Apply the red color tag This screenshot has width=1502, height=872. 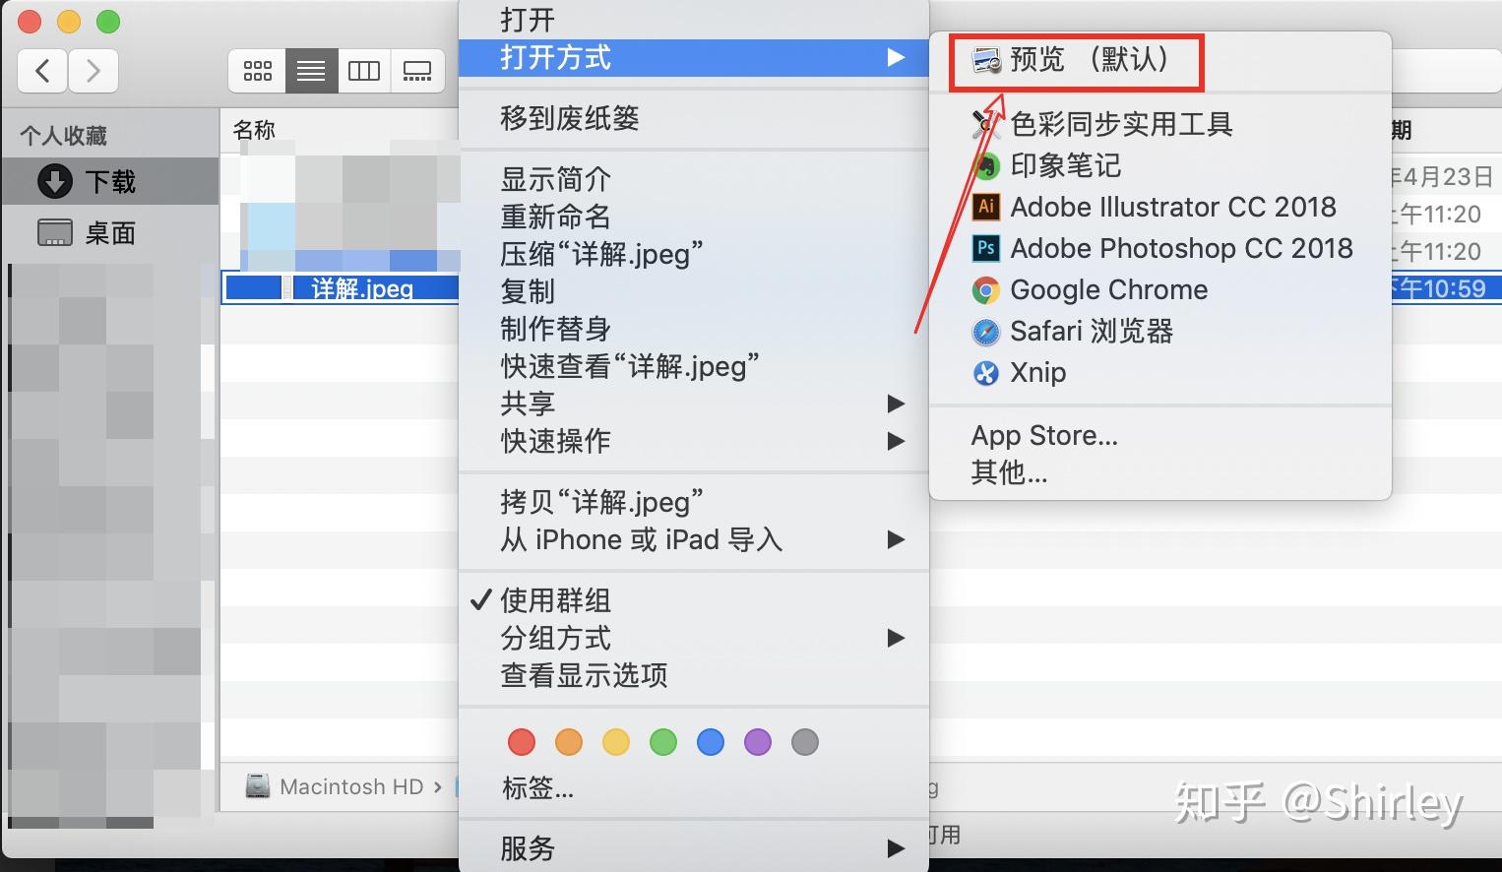point(522,742)
